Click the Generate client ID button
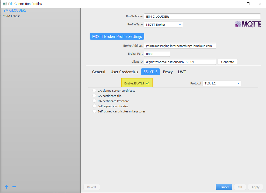The height and width of the screenshot is (193, 266). pyautogui.click(x=227, y=62)
